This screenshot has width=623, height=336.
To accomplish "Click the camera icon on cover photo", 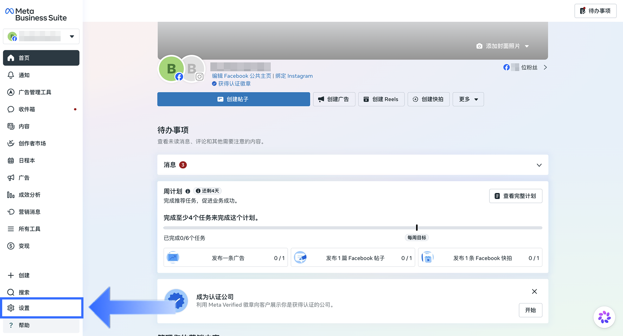I will pos(479,46).
